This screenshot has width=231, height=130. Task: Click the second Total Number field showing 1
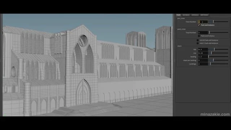tap(203, 32)
